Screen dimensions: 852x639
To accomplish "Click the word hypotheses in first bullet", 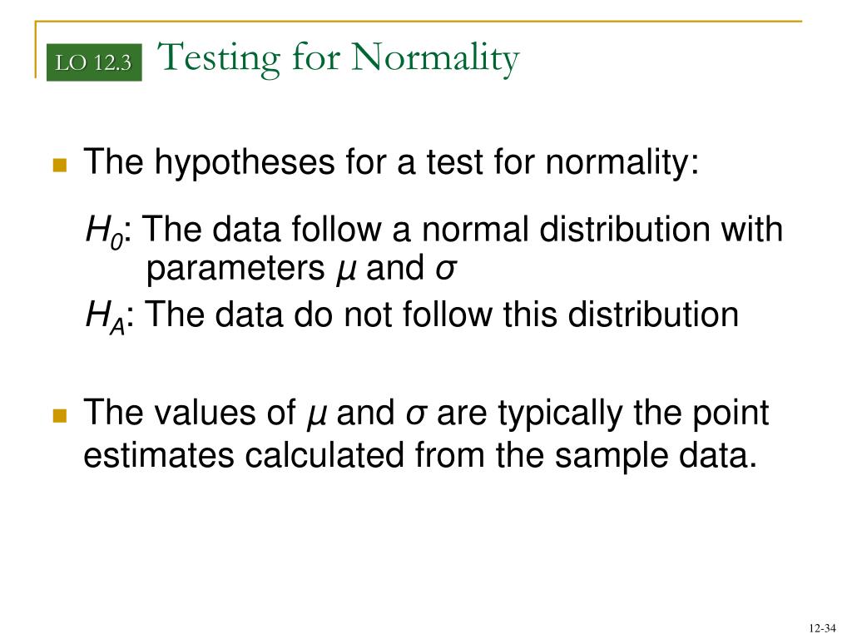I will tap(245, 162).
